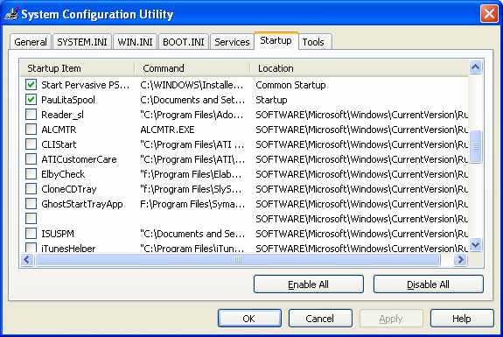503x337 pixels.
Task: Open the WIN.INI tab
Action: [135, 42]
